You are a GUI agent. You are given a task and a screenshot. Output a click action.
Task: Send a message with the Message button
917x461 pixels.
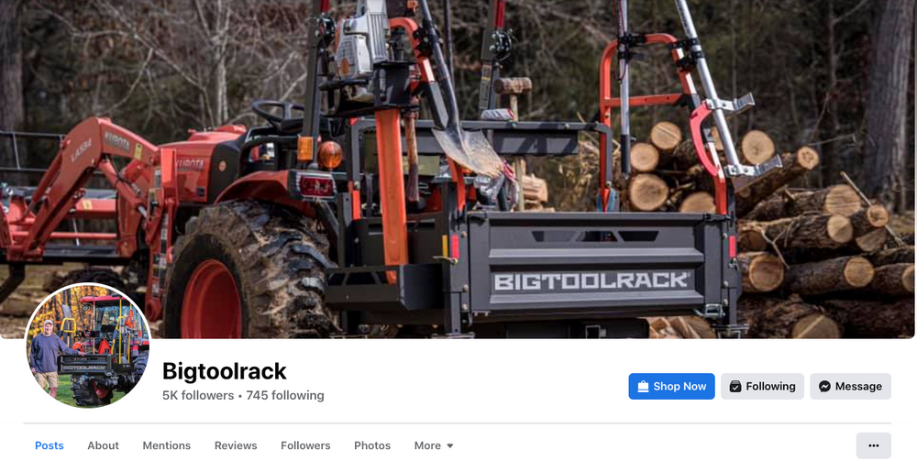[850, 386]
